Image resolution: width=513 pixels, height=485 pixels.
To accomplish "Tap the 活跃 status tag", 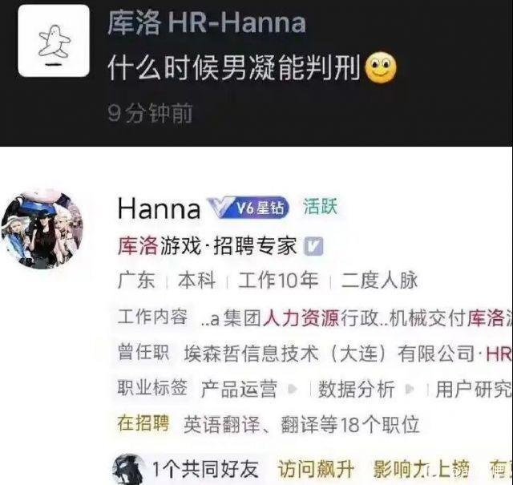I will (320, 207).
